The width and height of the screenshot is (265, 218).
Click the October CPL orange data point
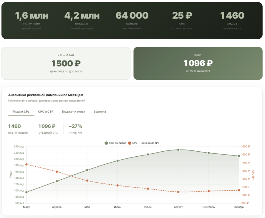(x=239, y=190)
